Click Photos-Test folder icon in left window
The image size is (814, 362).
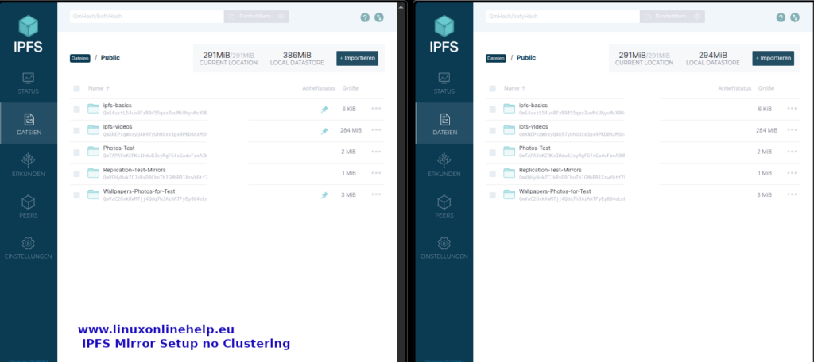[x=93, y=152]
